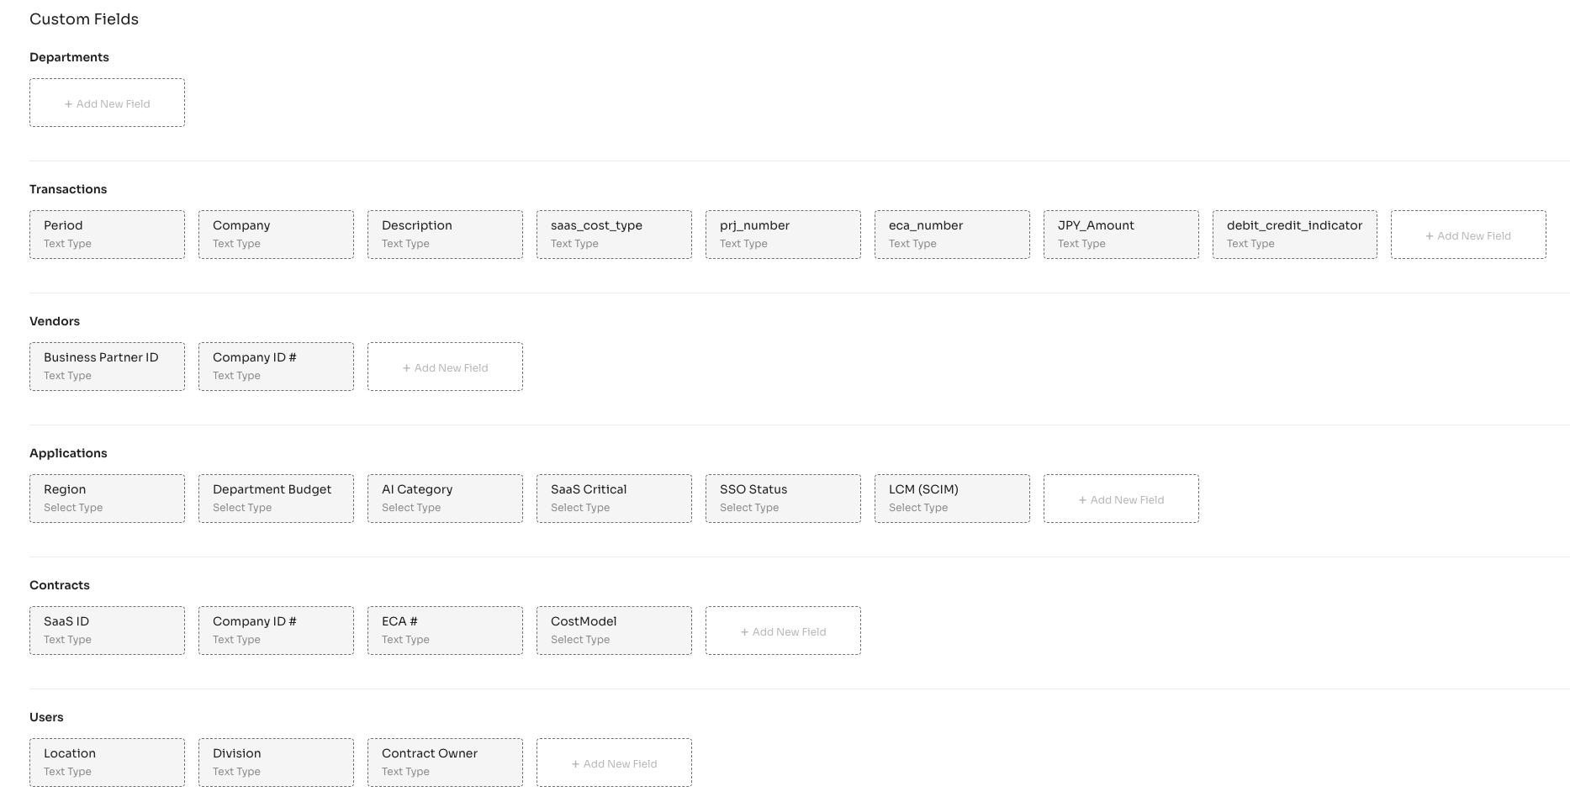The width and height of the screenshot is (1570, 797).
Task: Add a new field under Contracts
Action: tap(782, 631)
